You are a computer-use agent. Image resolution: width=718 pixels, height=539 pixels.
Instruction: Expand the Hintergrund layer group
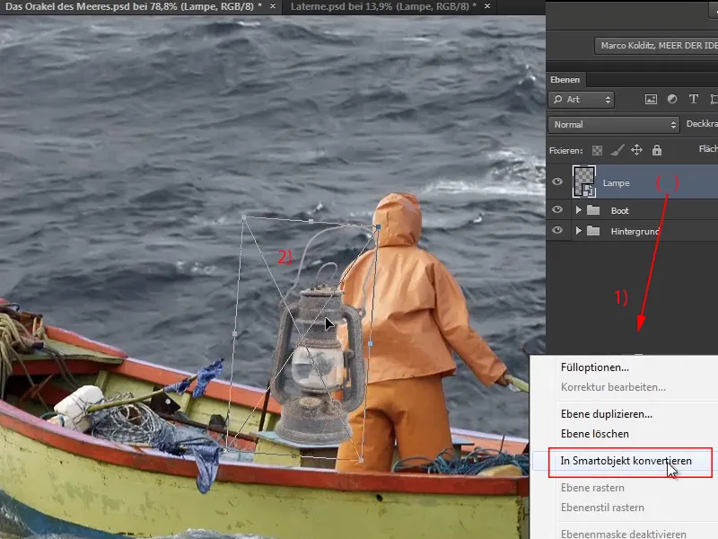(x=578, y=231)
